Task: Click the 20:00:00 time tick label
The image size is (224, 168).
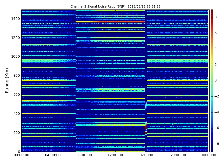Action: click(x=178, y=155)
